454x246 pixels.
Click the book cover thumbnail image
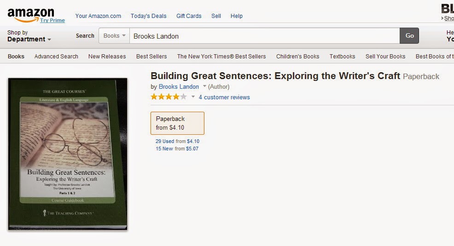(68, 154)
